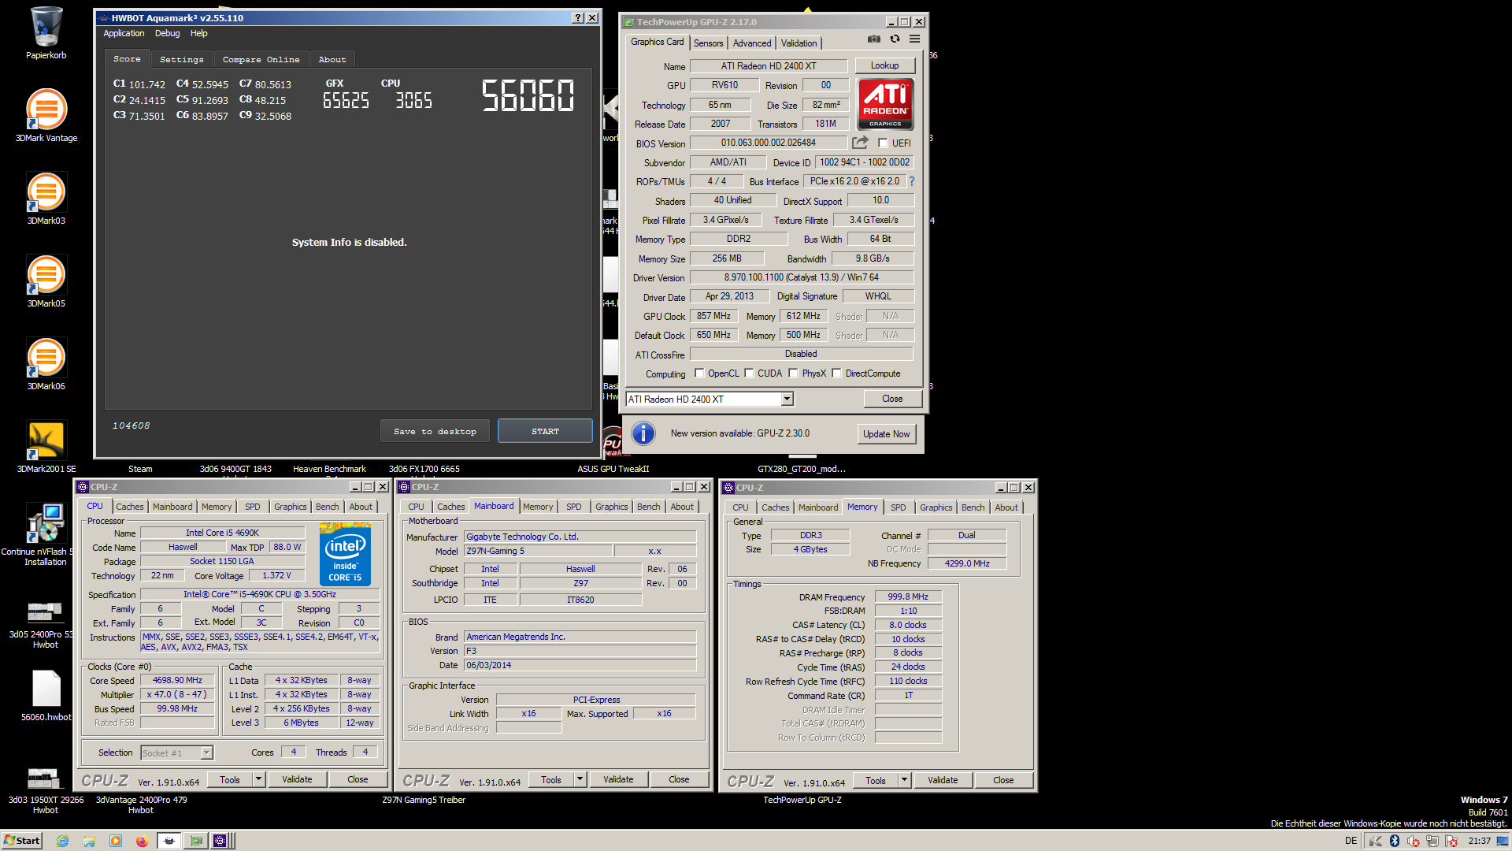This screenshot has width=1512, height=851.
Task: Expand the Tools dropdown arrow in CPU window
Action: pyautogui.click(x=258, y=779)
